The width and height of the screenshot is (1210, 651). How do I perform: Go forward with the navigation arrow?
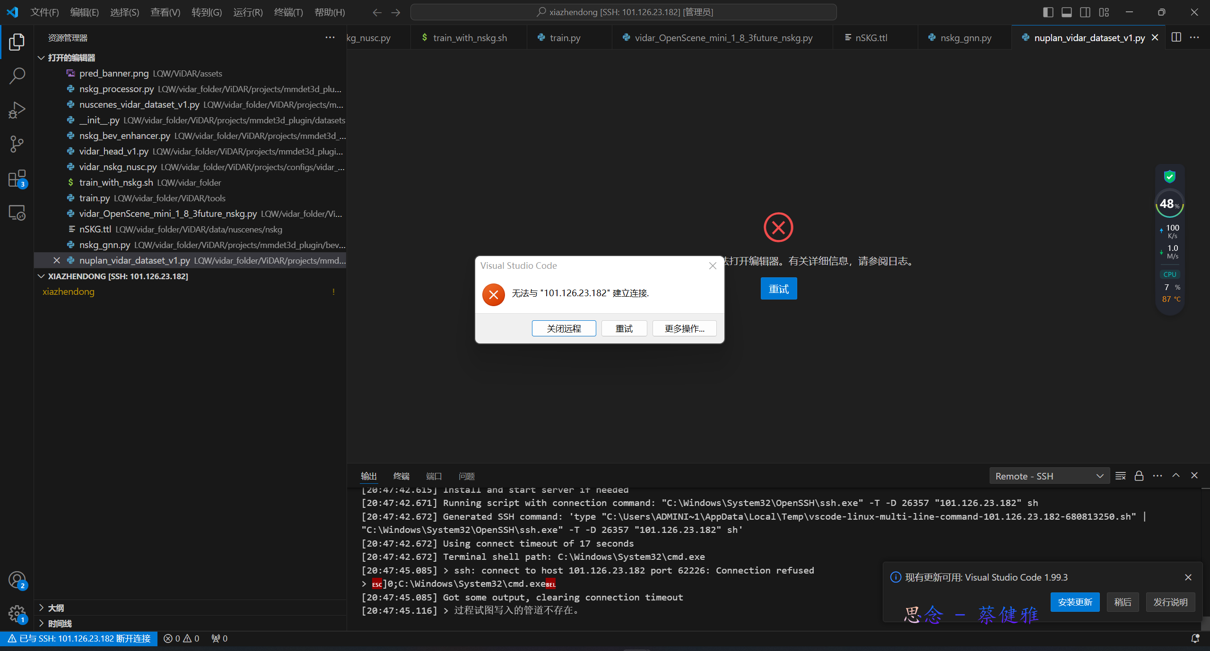(396, 12)
